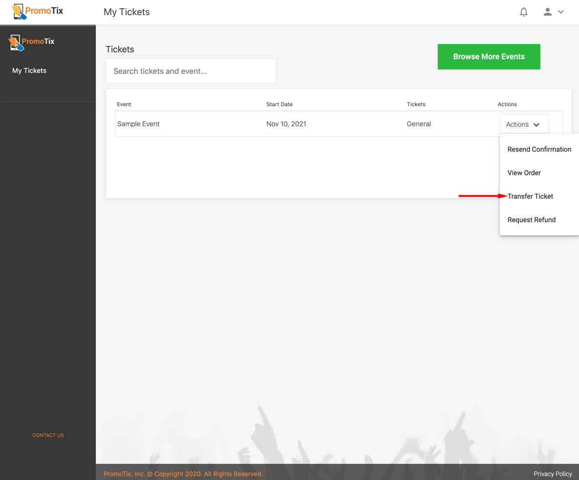The height and width of the screenshot is (480, 579).
Task: Open My Tickets in the sidebar
Action: click(29, 70)
